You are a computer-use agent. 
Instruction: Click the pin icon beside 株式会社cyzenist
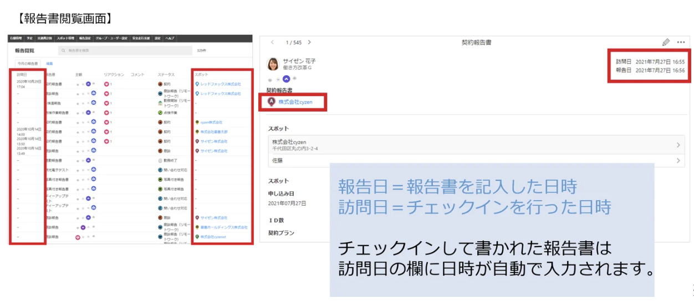point(197,237)
